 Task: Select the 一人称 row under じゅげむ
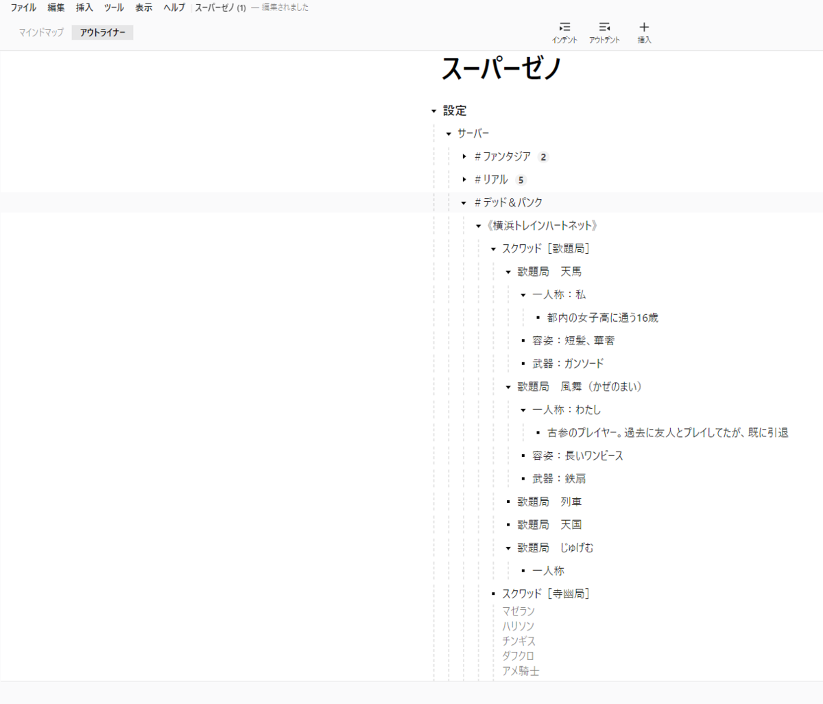coord(548,571)
